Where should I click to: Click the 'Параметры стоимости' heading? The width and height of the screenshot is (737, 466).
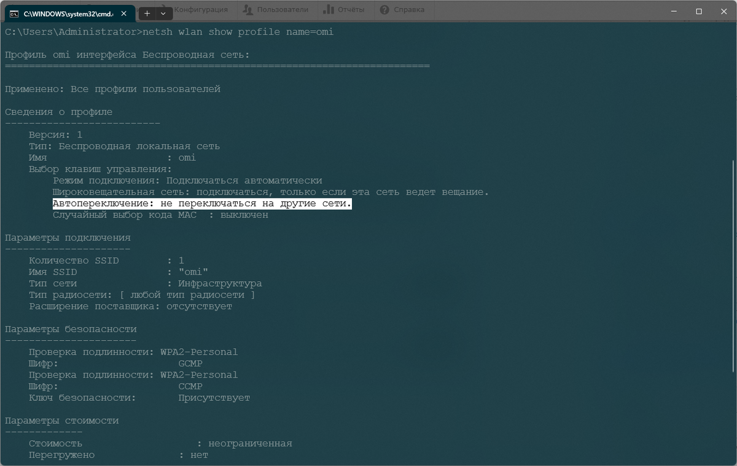coord(61,421)
